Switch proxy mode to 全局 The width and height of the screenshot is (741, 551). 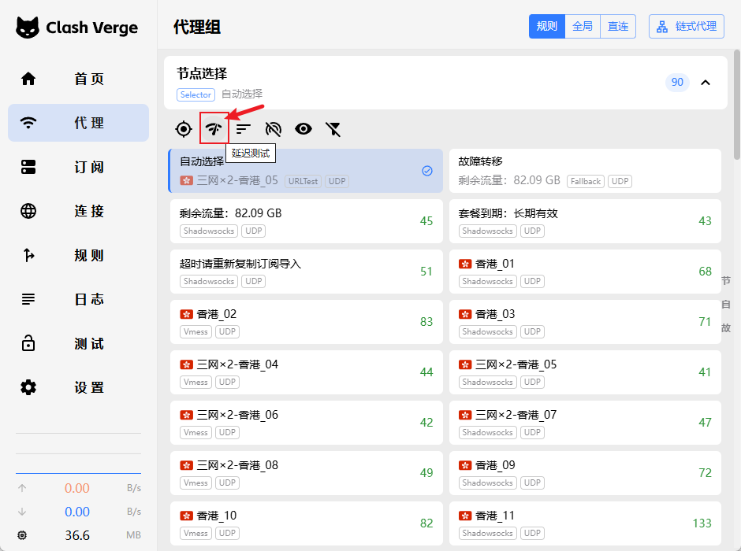(583, 26)
